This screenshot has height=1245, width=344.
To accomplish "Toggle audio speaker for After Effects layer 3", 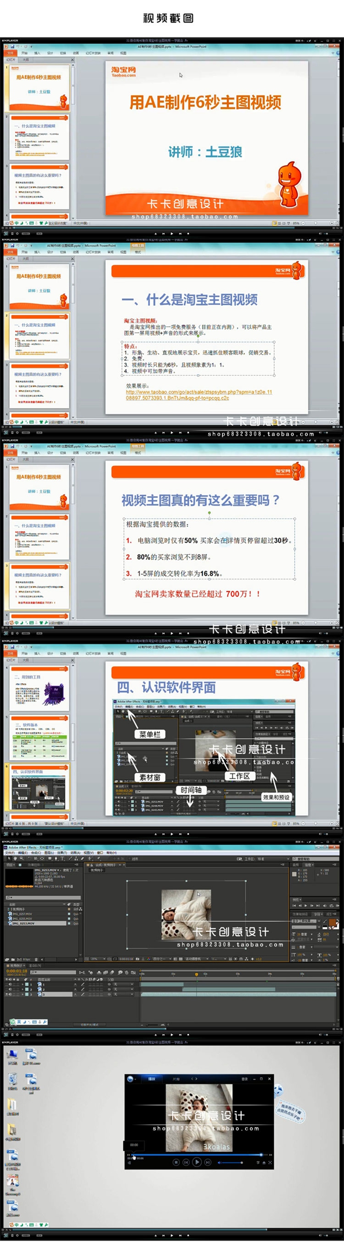I will point(10,994).
